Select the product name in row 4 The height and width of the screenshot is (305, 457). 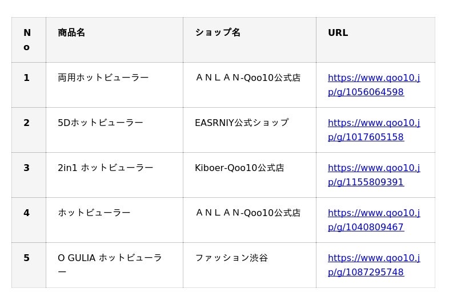click(94, 213)
